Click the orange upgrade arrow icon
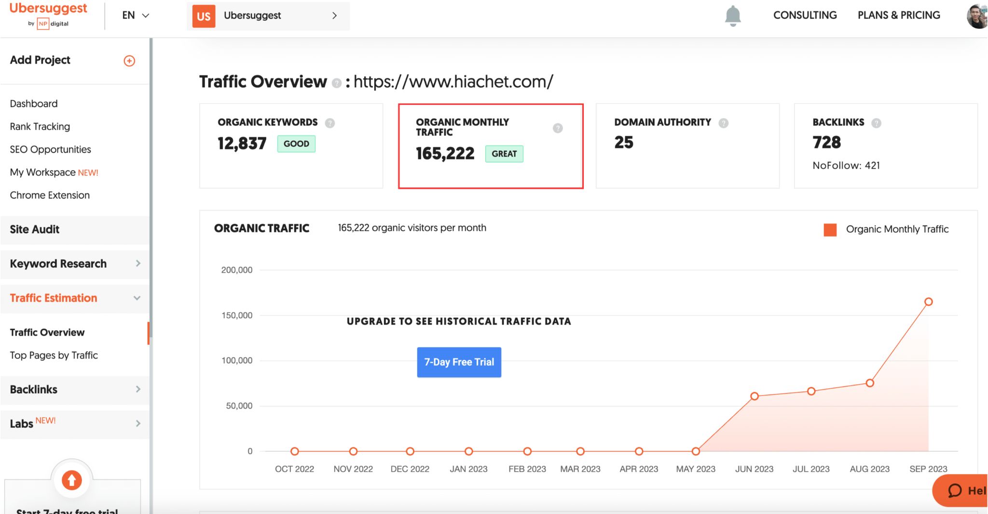Viewport: 988px width, 514px height. (72, 480)
